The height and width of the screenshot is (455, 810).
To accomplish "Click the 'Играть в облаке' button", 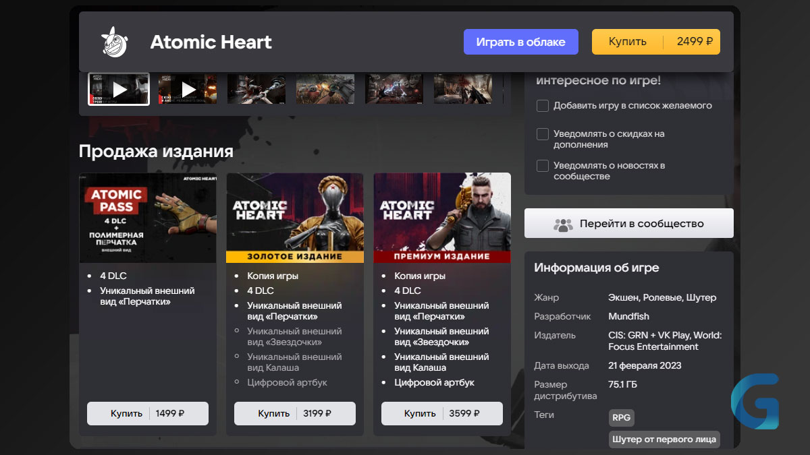I will click(x=521, y=42).
